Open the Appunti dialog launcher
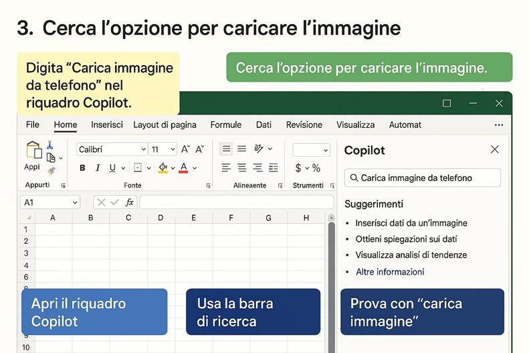Image resolution: width=529 pixels, height=353 pixels. tap(63, 186)
